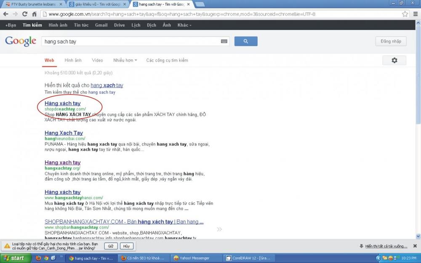Click 'Giữ' to keep the download
This screenshot has width=421, height=263.
(x=111, y=246)
